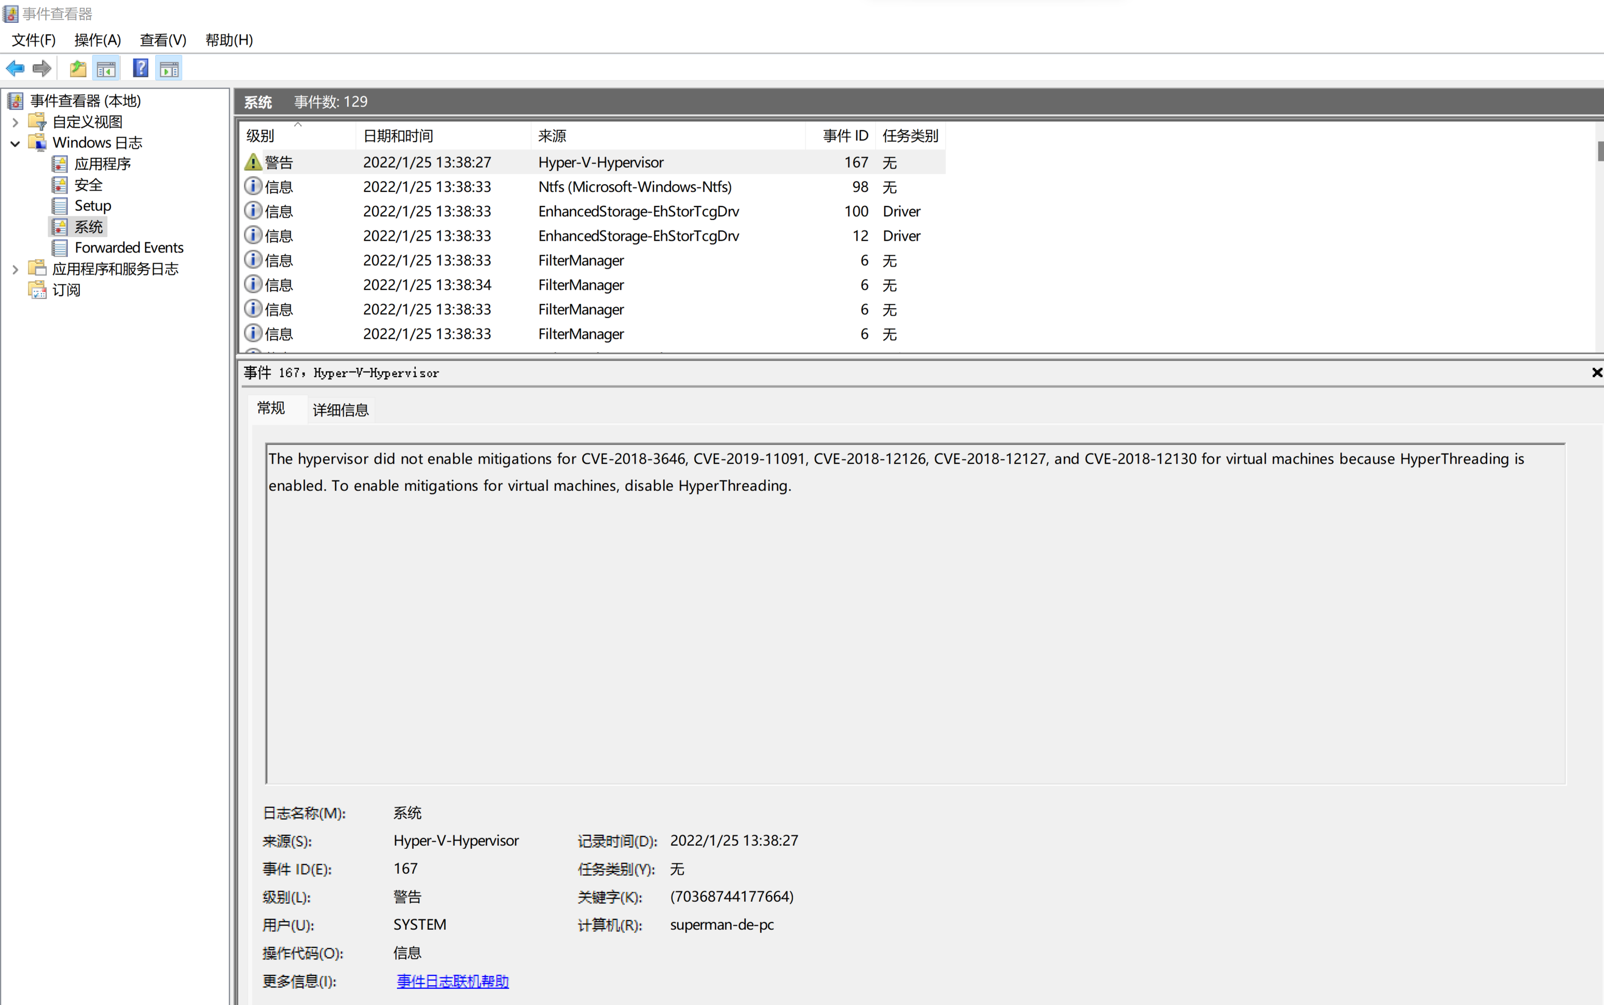1604x1005 pixels.
Task: Select the Ntfs event ID 98 row
Action: (x=634, y=187)
